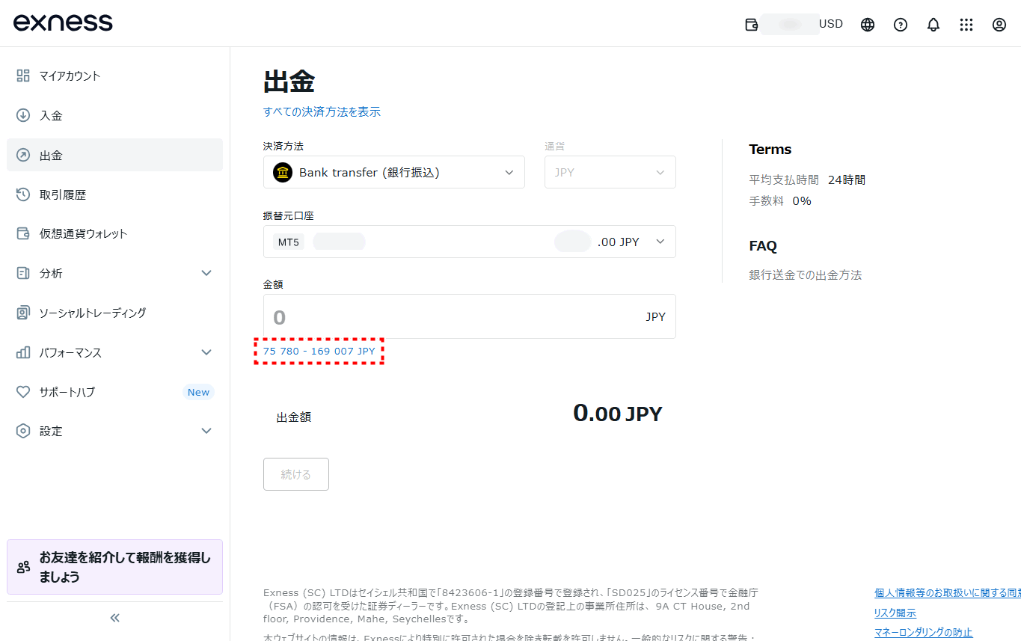Click the ソーシャルトレーディング icon
1021x641 pixels.
23,313
